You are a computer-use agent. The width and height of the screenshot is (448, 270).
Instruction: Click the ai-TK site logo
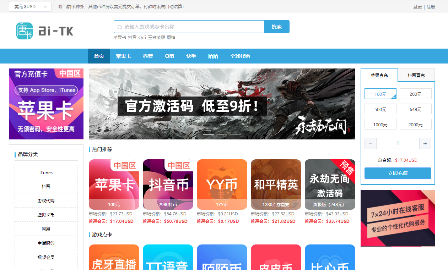[x=44, y=31]
